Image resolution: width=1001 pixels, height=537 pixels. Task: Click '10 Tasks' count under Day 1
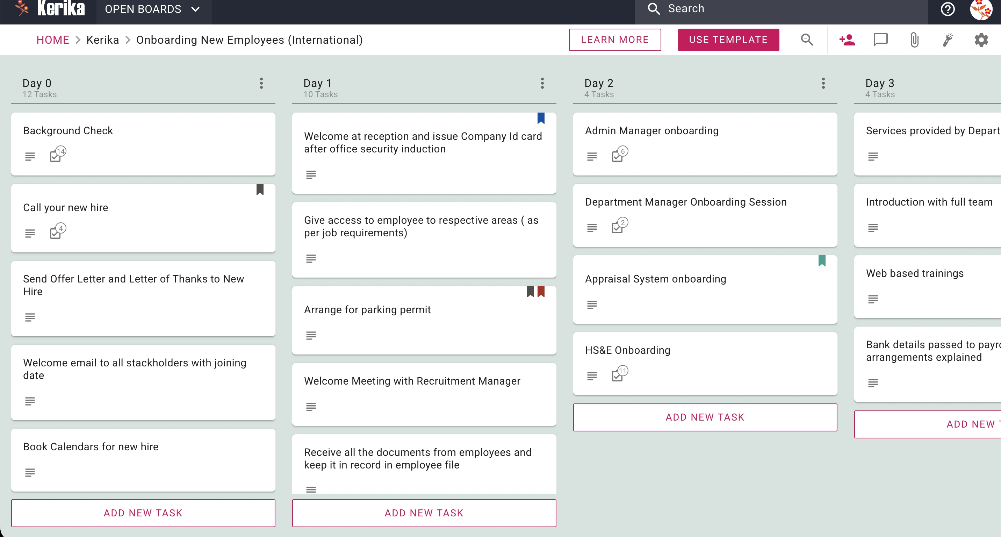click(x=321, y=94)
